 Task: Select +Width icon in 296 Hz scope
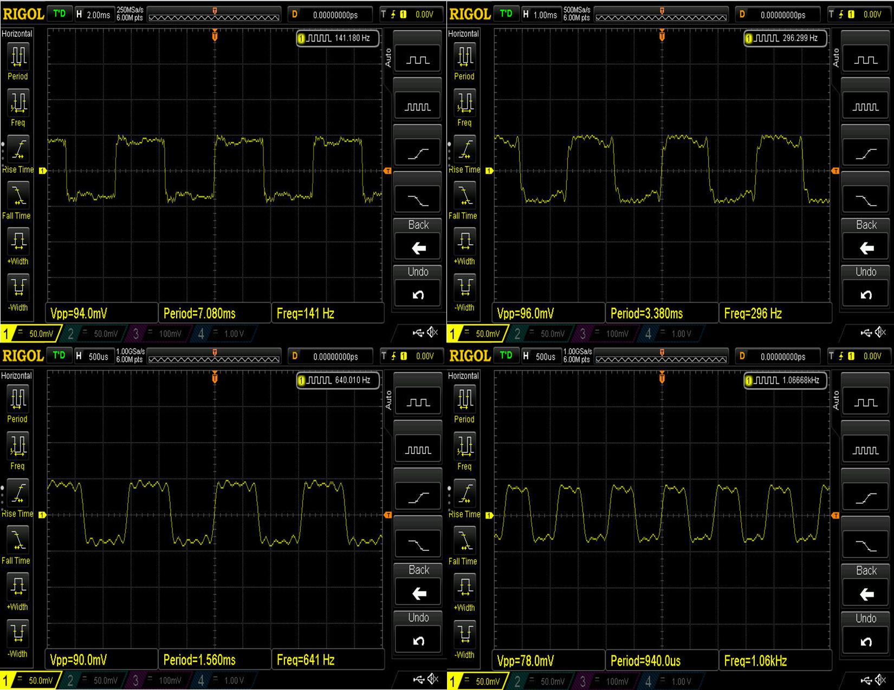[x=465, y=241]
